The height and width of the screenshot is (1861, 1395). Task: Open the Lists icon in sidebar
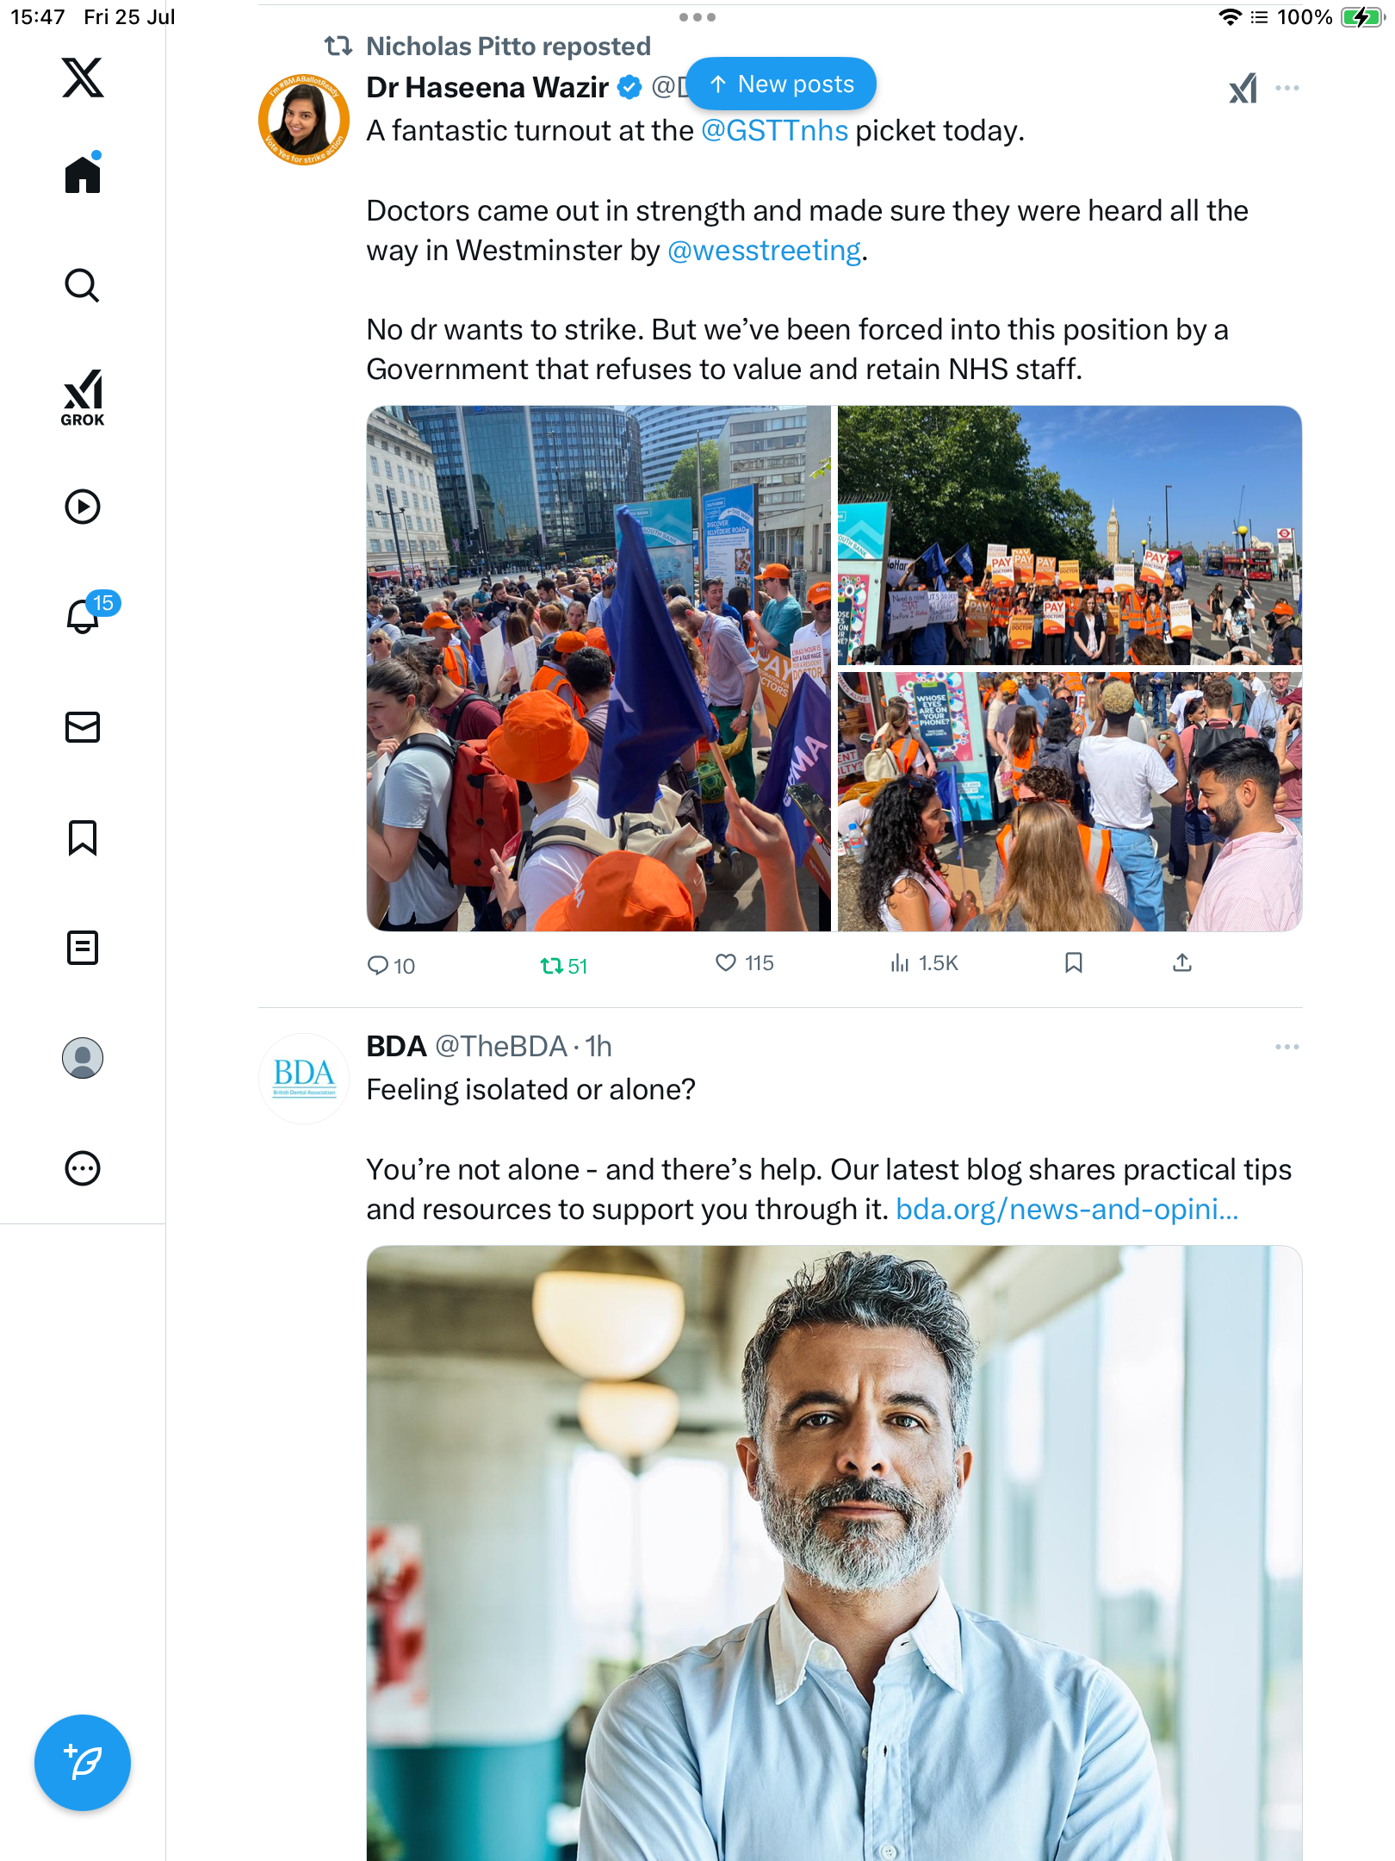(x=83, y=948)
